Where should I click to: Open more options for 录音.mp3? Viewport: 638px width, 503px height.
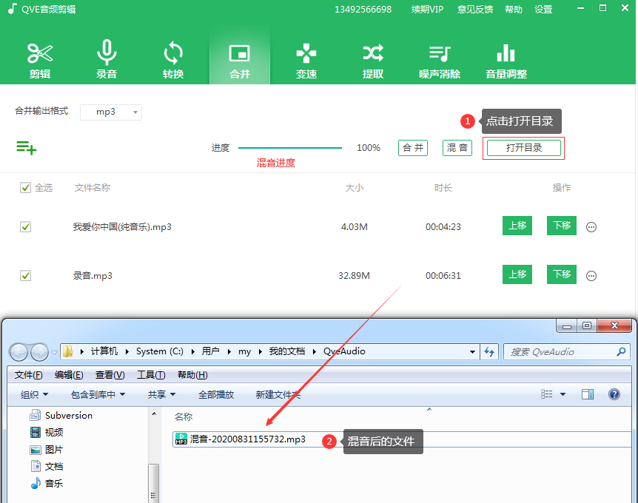[591, 276]
